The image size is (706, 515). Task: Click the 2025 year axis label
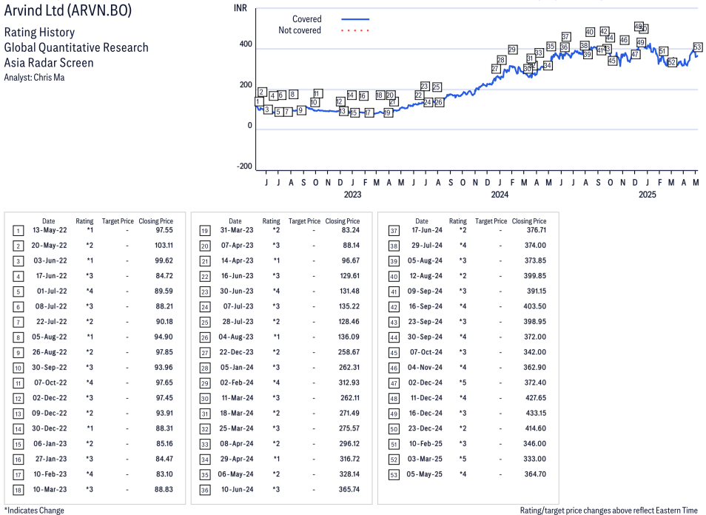click(x=648, y=195)
